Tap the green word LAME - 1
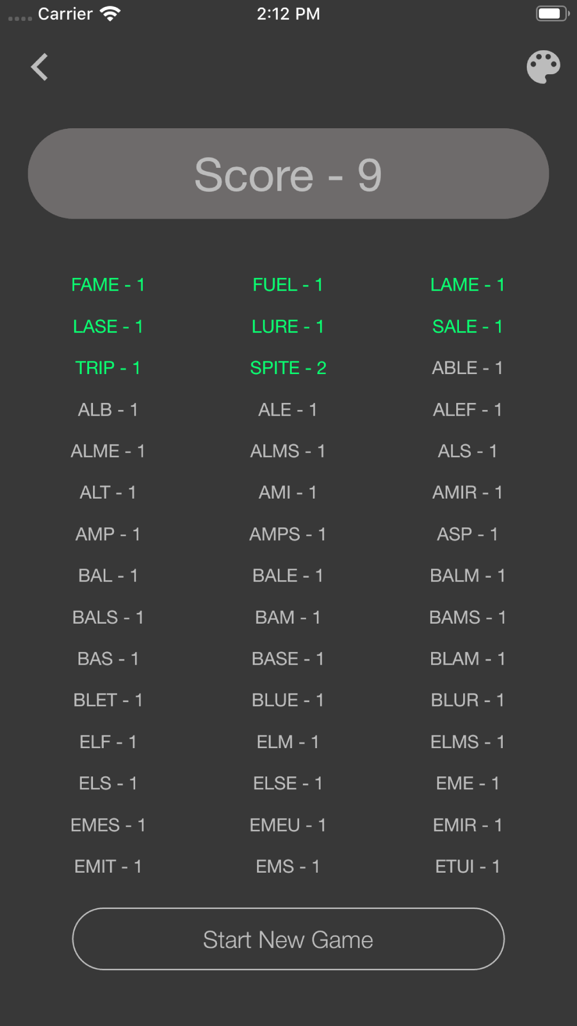577x1026 pixels. (x=467, y=285)
